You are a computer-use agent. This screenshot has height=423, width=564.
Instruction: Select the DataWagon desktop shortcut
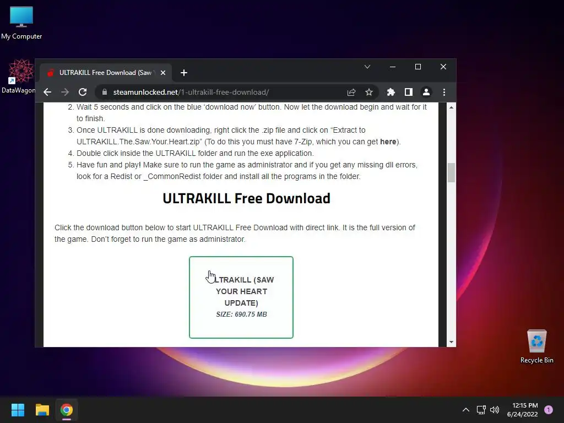[19, 77]
